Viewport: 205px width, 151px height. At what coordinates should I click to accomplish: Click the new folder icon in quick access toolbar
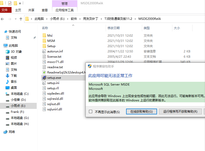pos(15,3)
